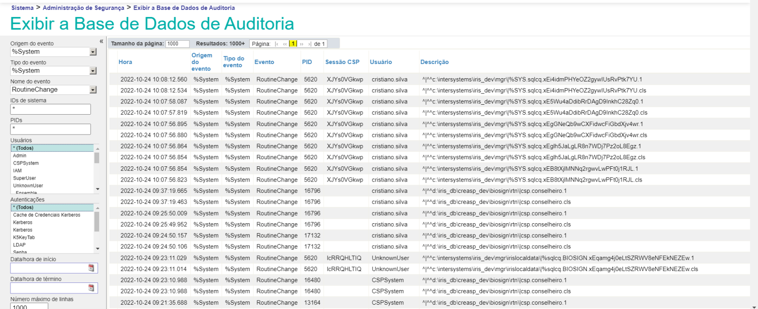Jump to last page of results
Viewport: 758px width, 309px height.
(309, 44)
